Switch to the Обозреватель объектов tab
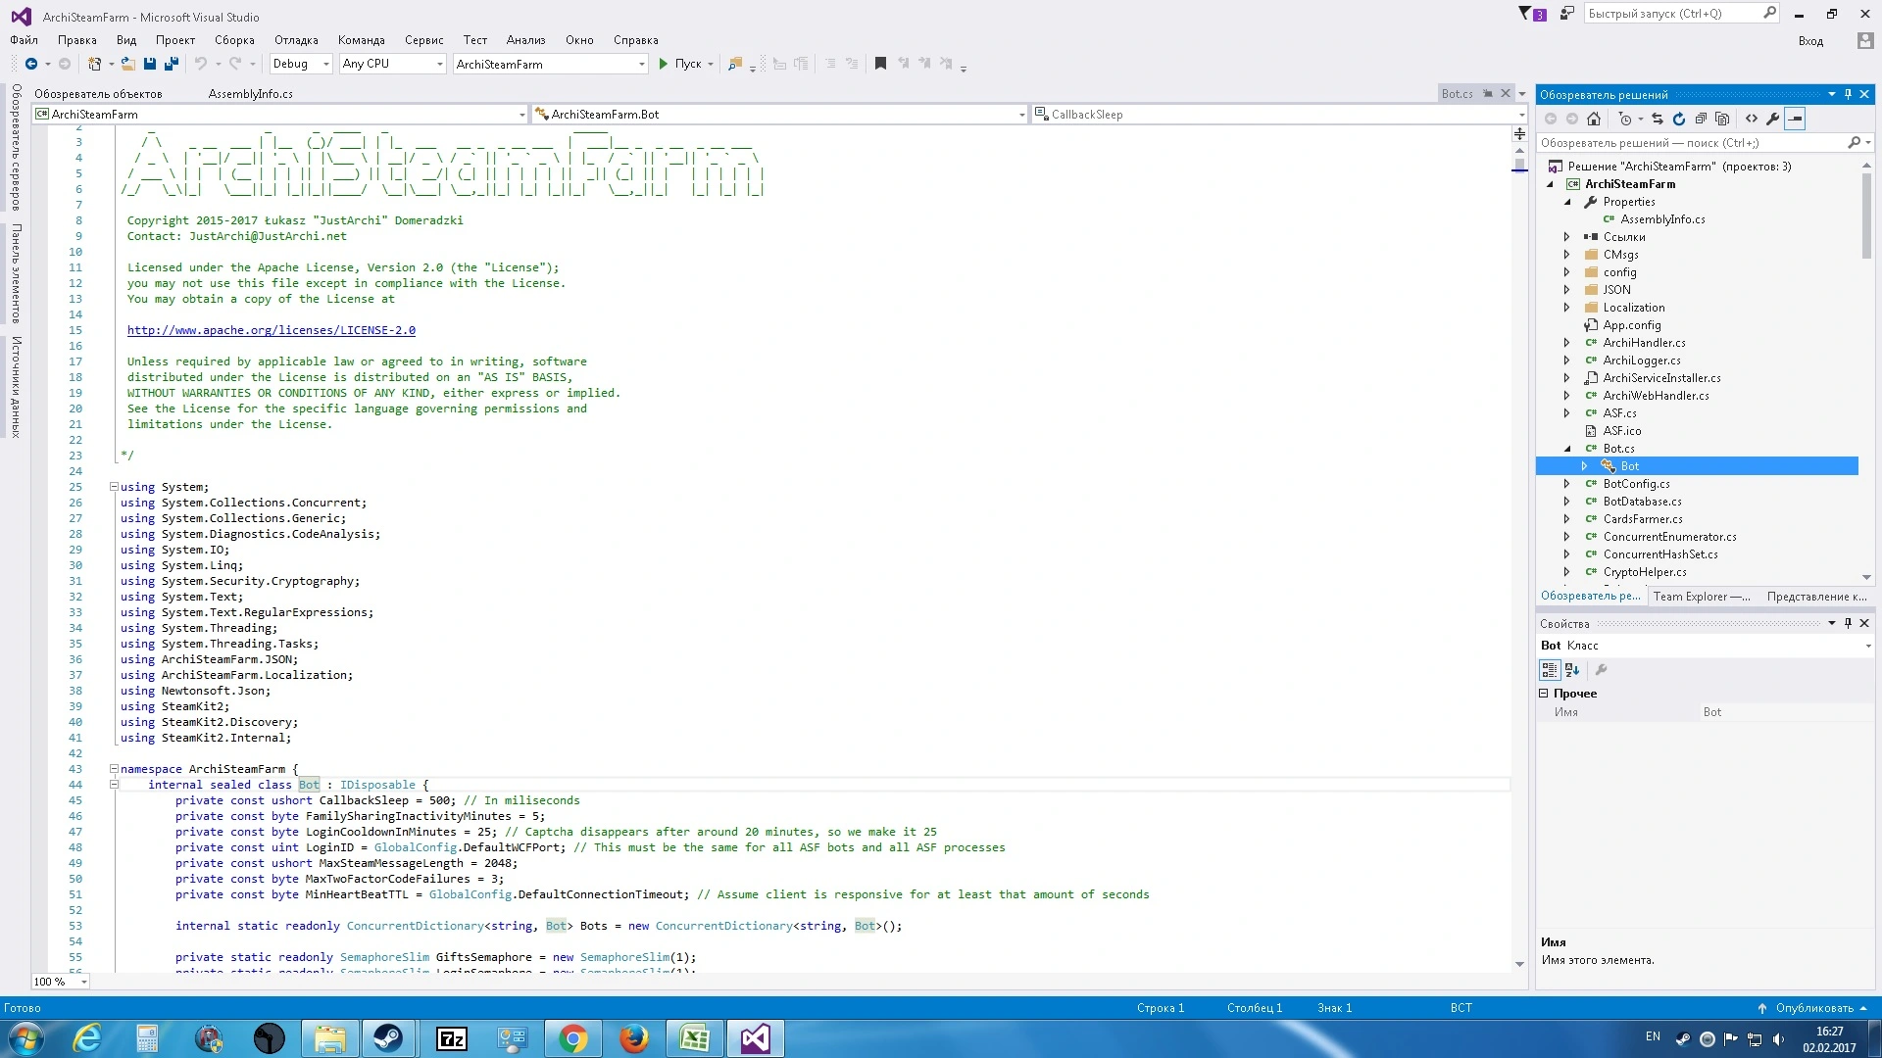The image size is (1882, 1058). [x=98, y=94]
